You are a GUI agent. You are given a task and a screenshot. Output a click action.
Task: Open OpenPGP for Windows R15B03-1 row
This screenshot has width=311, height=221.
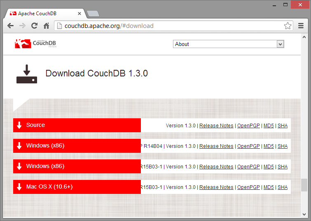[248, 167]
